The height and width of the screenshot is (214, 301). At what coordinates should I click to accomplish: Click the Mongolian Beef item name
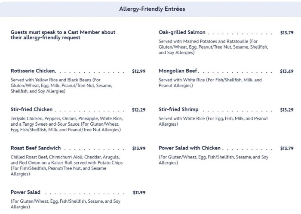(x=178, y=71)
